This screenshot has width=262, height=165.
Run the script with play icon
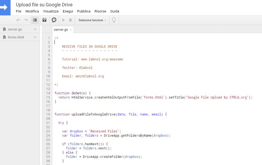pos(63,20)
